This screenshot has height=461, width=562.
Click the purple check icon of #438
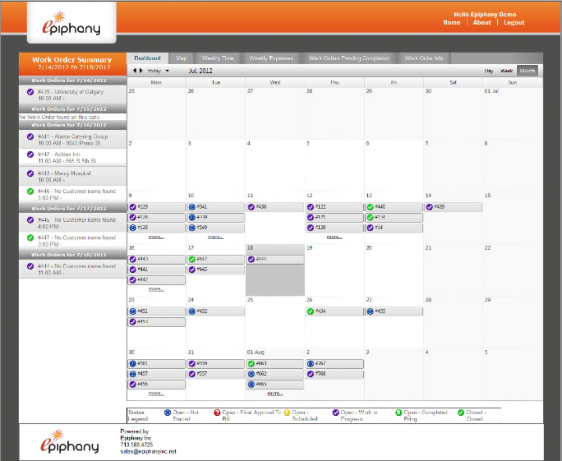point(251,207)
